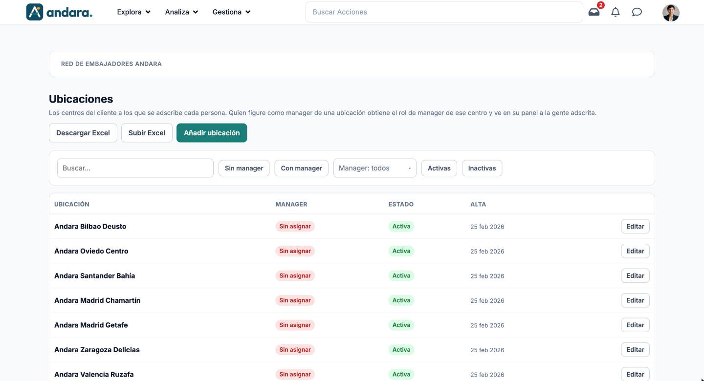Screen dimensions: 704x381
Task: Edit the Andara Madrid Getafe row
Action: click(635, 325)
